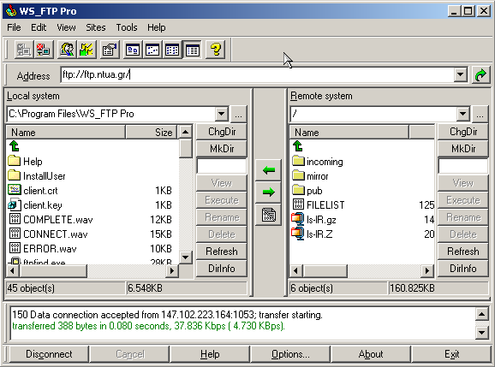495x367 pixels.
Task: Go up one level in remote system
Action: (x=298, y=146)
